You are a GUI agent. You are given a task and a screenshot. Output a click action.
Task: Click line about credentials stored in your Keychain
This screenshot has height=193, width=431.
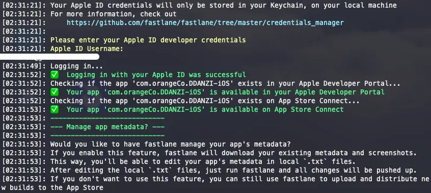pyautogui.click(x=224, y=5)
